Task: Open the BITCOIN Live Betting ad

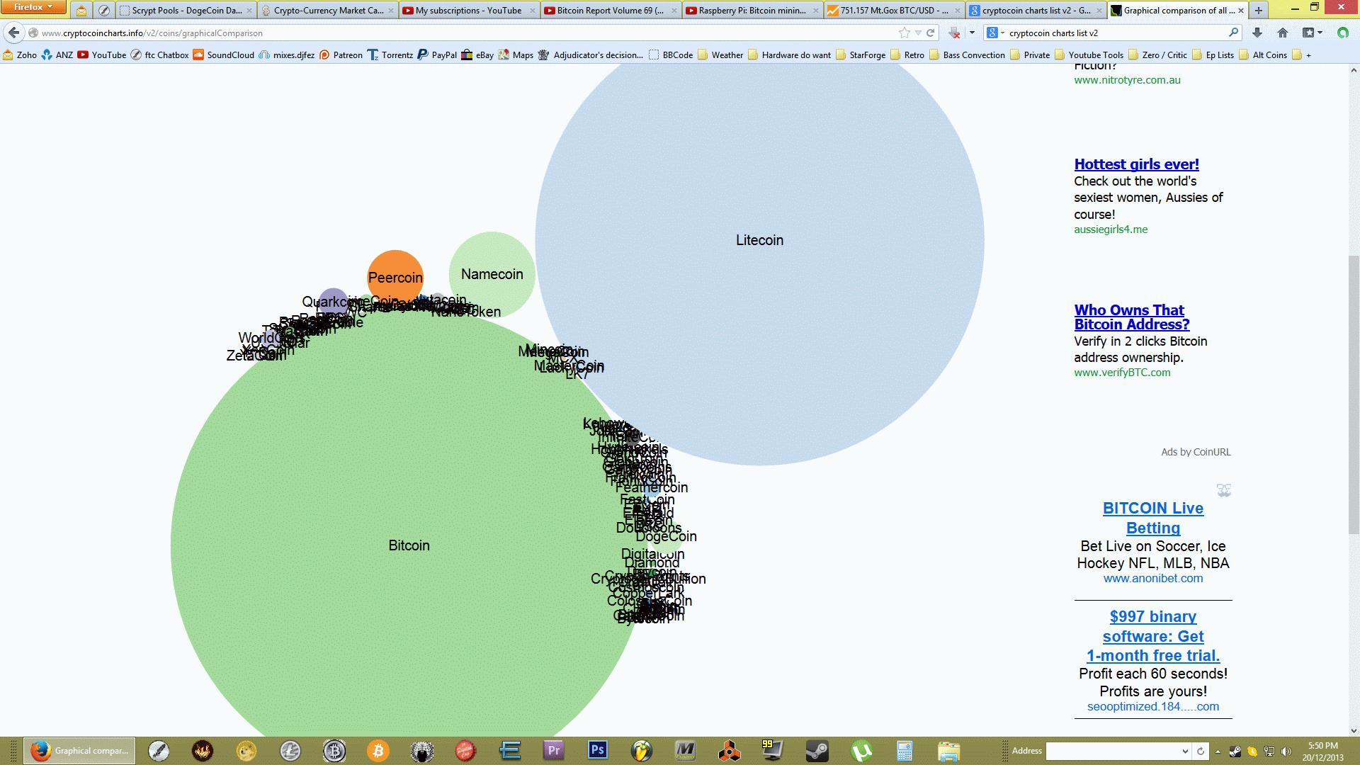Action: [x=1153, y=518]
